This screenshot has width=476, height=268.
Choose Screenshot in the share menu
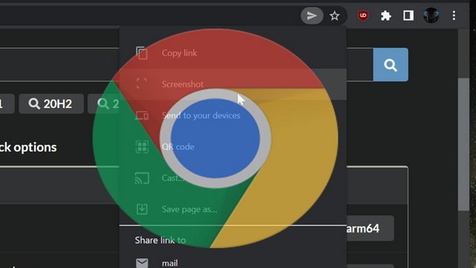pyautogui.click(x=233, y=84)
